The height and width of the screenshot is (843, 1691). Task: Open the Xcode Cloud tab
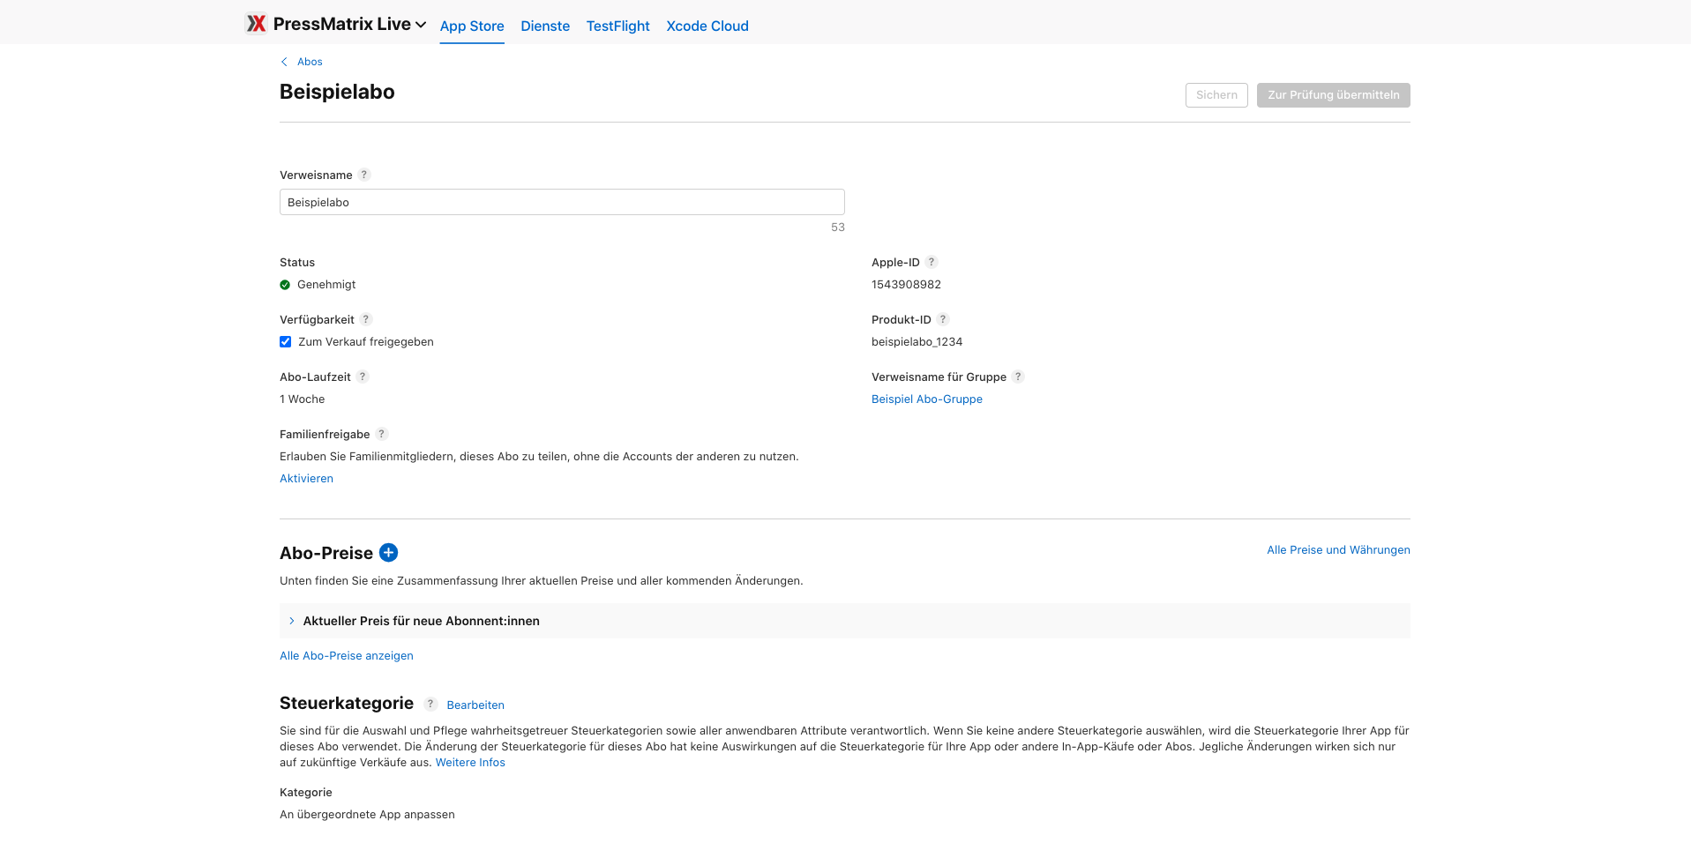707,26
